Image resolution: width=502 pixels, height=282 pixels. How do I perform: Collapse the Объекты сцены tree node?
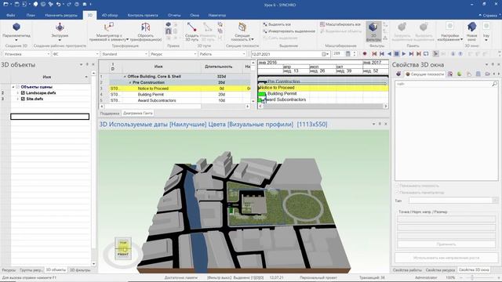pos(13,87)
